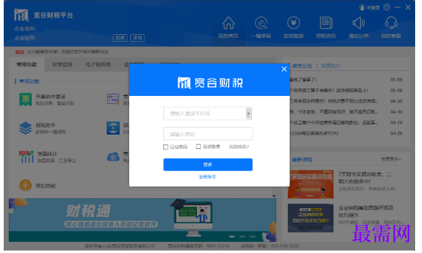The height and width of the screenshot is (253, 422).
Task: Click the 切换 button in header
Action: click(x=120, y=38)
